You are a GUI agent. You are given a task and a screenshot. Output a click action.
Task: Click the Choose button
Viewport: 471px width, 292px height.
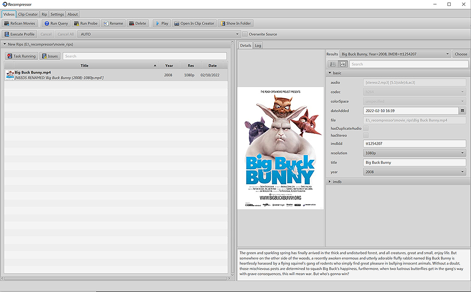click(x=461, y=54)
